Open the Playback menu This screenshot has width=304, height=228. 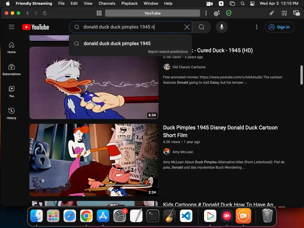pyautogui.click(x=129, y=4)
